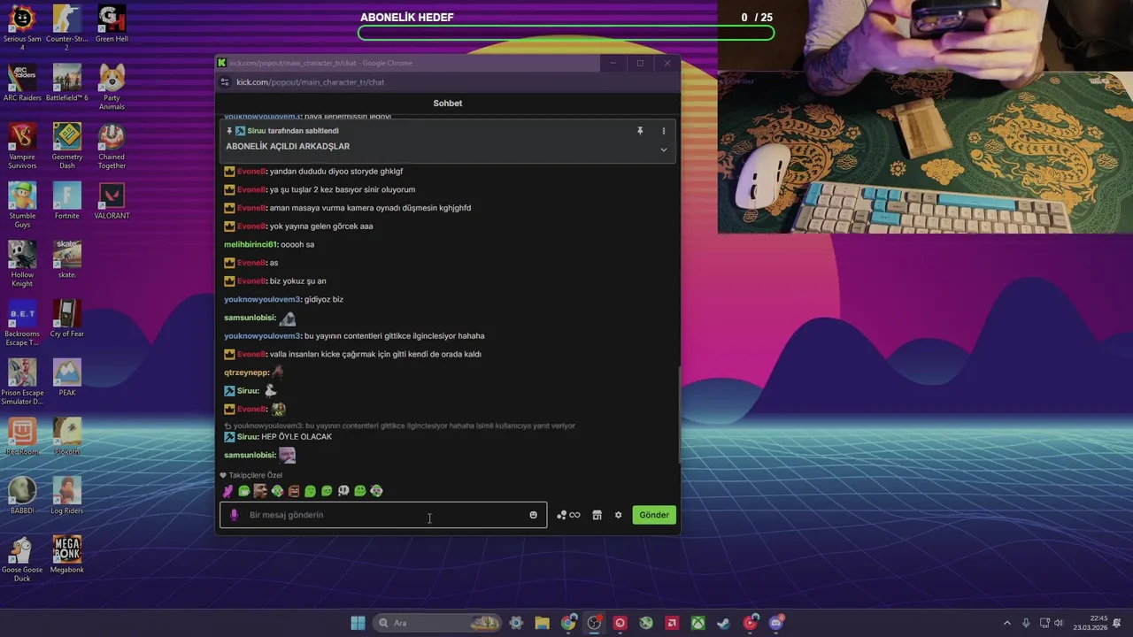The height and width of the screenshot is (637, 1133).
Task: Select Geometry Dash desktop icon
Action: [x=67, y=146]
